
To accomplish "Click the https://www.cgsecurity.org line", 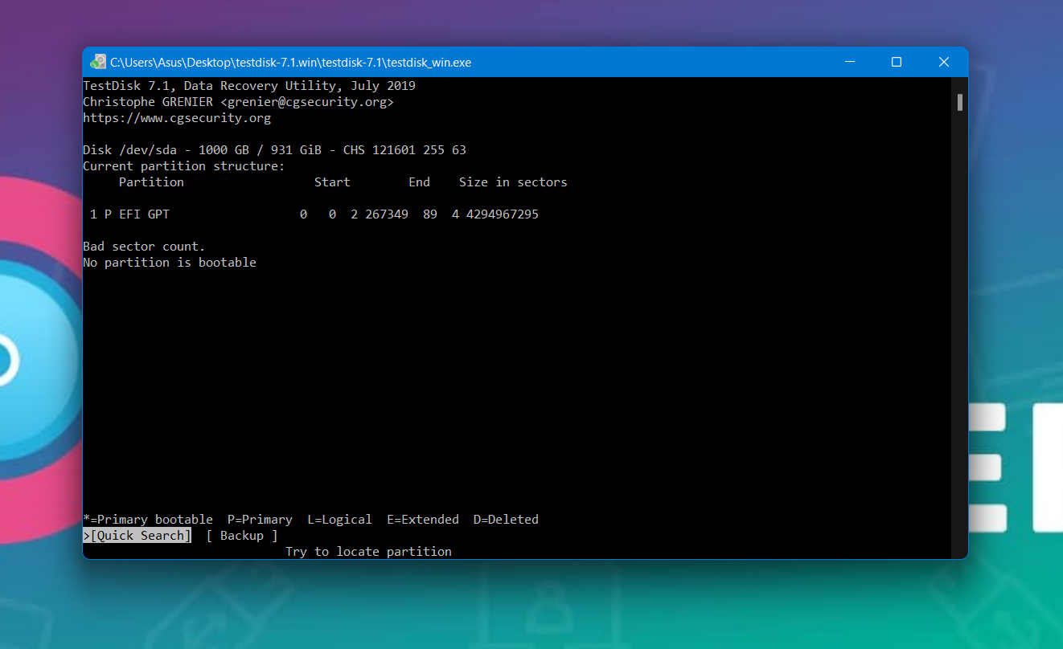I will (177, 118).
